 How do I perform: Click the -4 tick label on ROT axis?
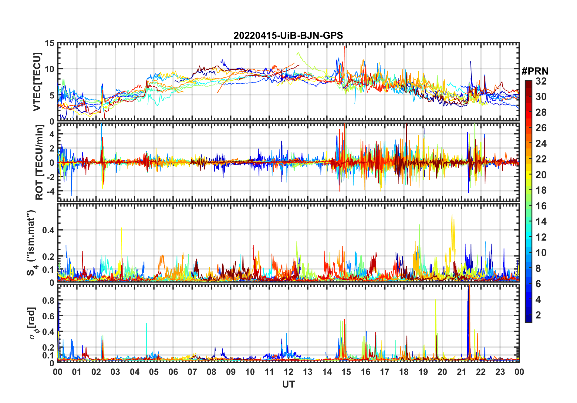pos(50,191)
